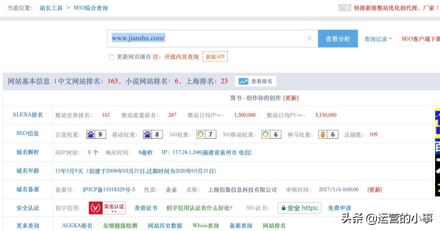This screenshot has height=231, width=440.
Task: Click the 更多查询 row label
Action: pos(28,226)
